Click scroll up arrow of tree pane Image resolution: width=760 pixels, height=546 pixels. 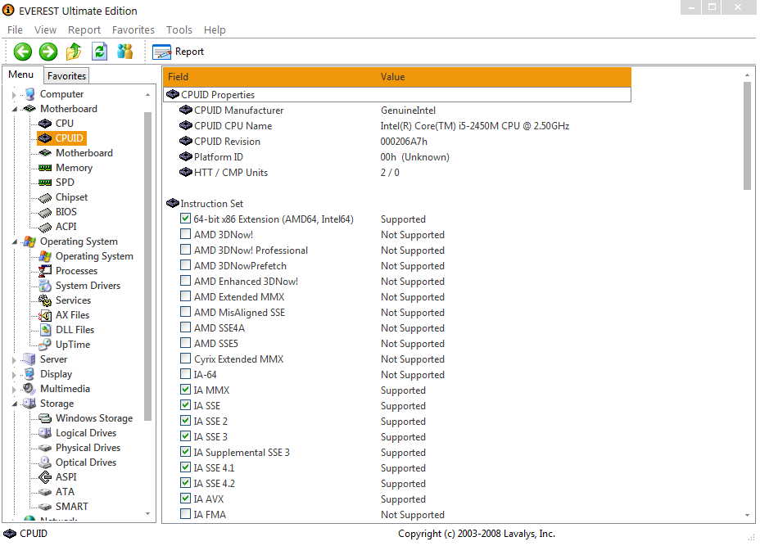tap(148, 95)
